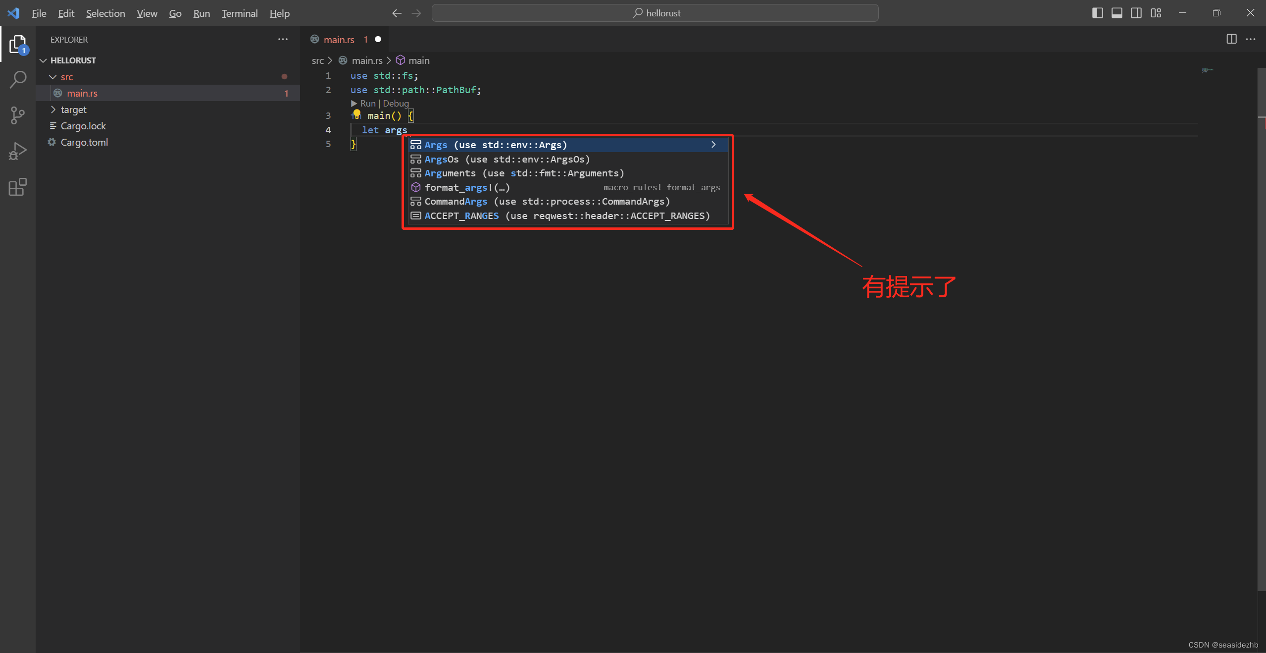1266x653 pixels.
Task: Click the VS Code logo icon
Action: (14, 13)
